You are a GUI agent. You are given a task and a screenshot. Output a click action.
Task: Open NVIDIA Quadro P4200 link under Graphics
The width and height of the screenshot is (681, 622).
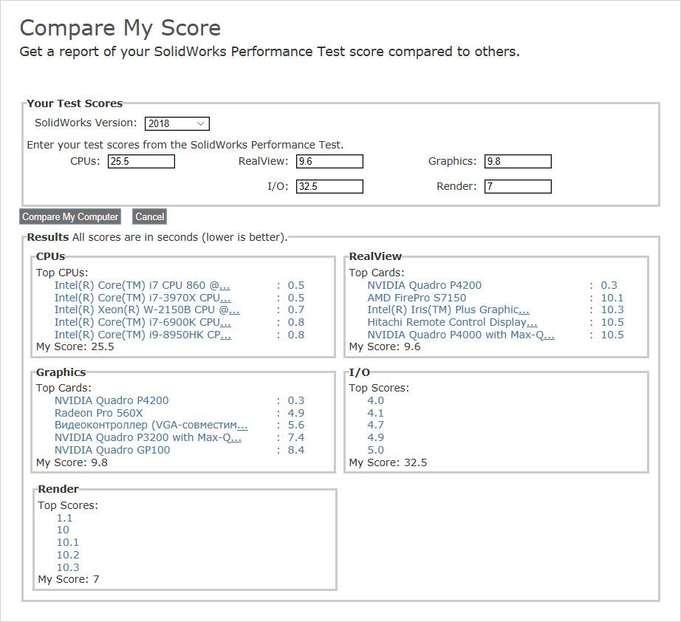(112, 400)
